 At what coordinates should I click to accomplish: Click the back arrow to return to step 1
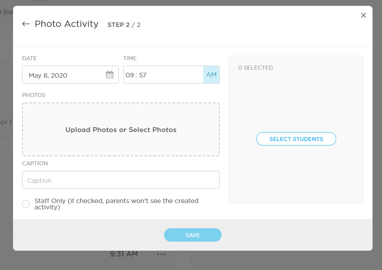pyautogui.click(x=26, y=24)
